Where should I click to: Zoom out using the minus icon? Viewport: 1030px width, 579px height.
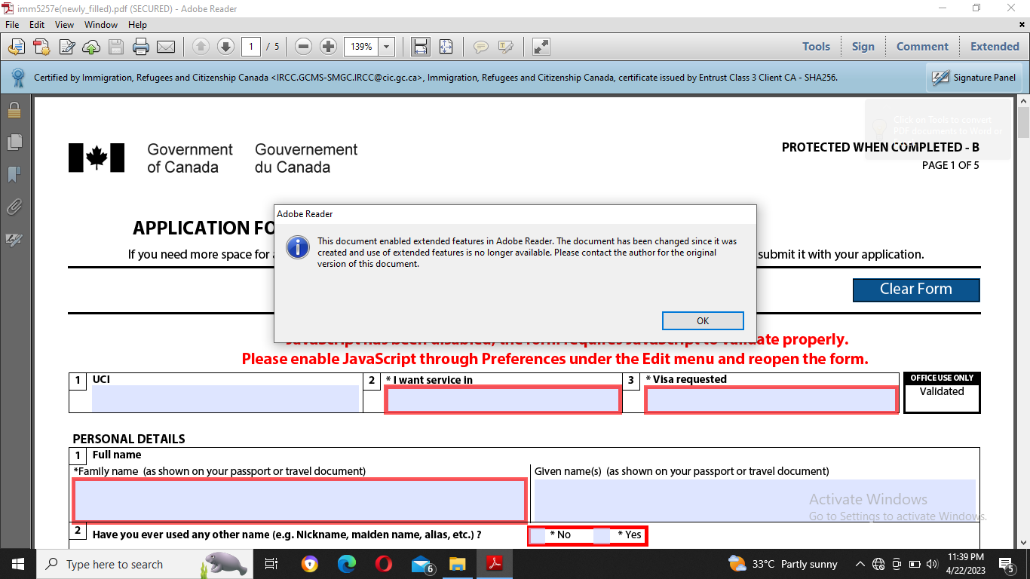coord(304,47)
